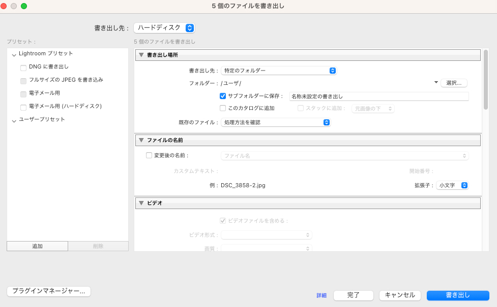Check the "DNG に書き出し" preset
Image resolution: width=497 pixels, height=307 pixels.
(23, 67)
